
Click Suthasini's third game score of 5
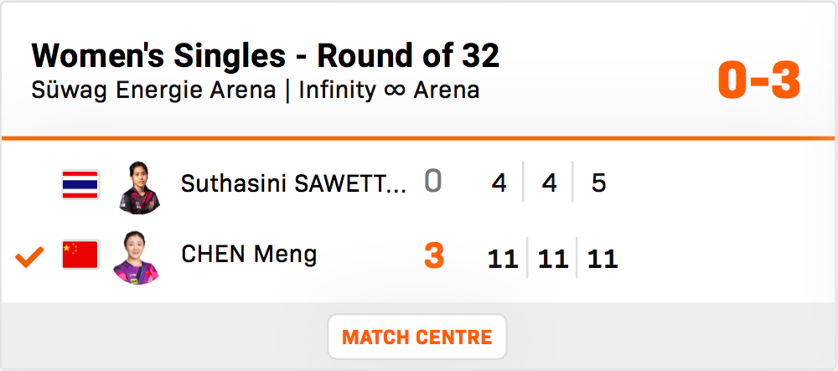pos(598,183)
